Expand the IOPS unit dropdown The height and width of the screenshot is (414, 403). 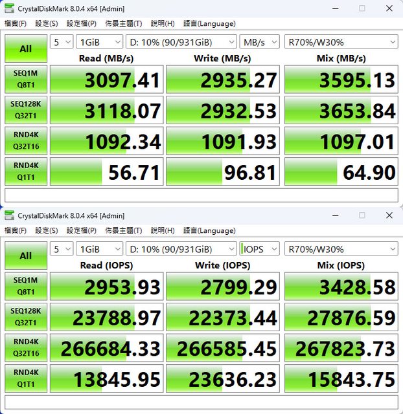pyautogui.click(x=259, y=249)
